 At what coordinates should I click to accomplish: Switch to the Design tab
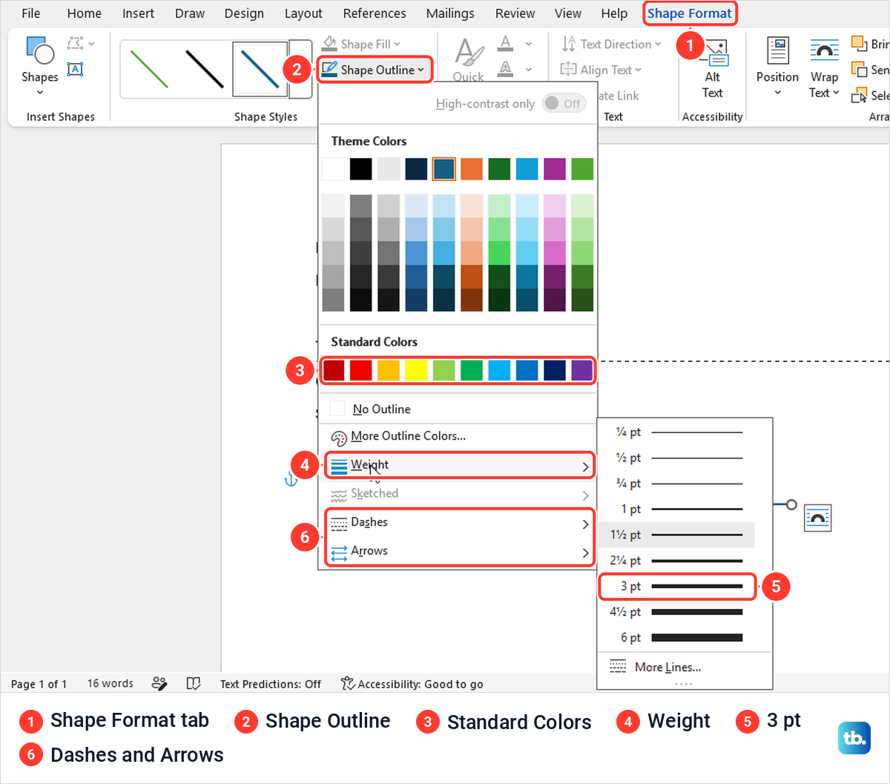pos(244,13)
